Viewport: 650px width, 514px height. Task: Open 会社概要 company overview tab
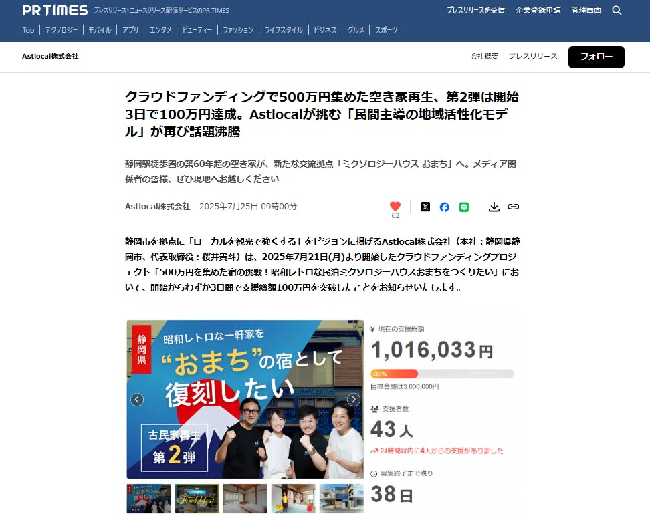tap(484, 57)
